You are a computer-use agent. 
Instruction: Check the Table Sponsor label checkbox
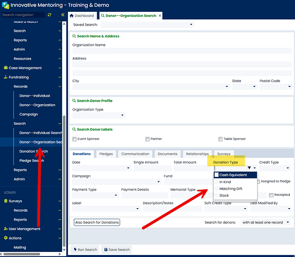click(220, 139)
